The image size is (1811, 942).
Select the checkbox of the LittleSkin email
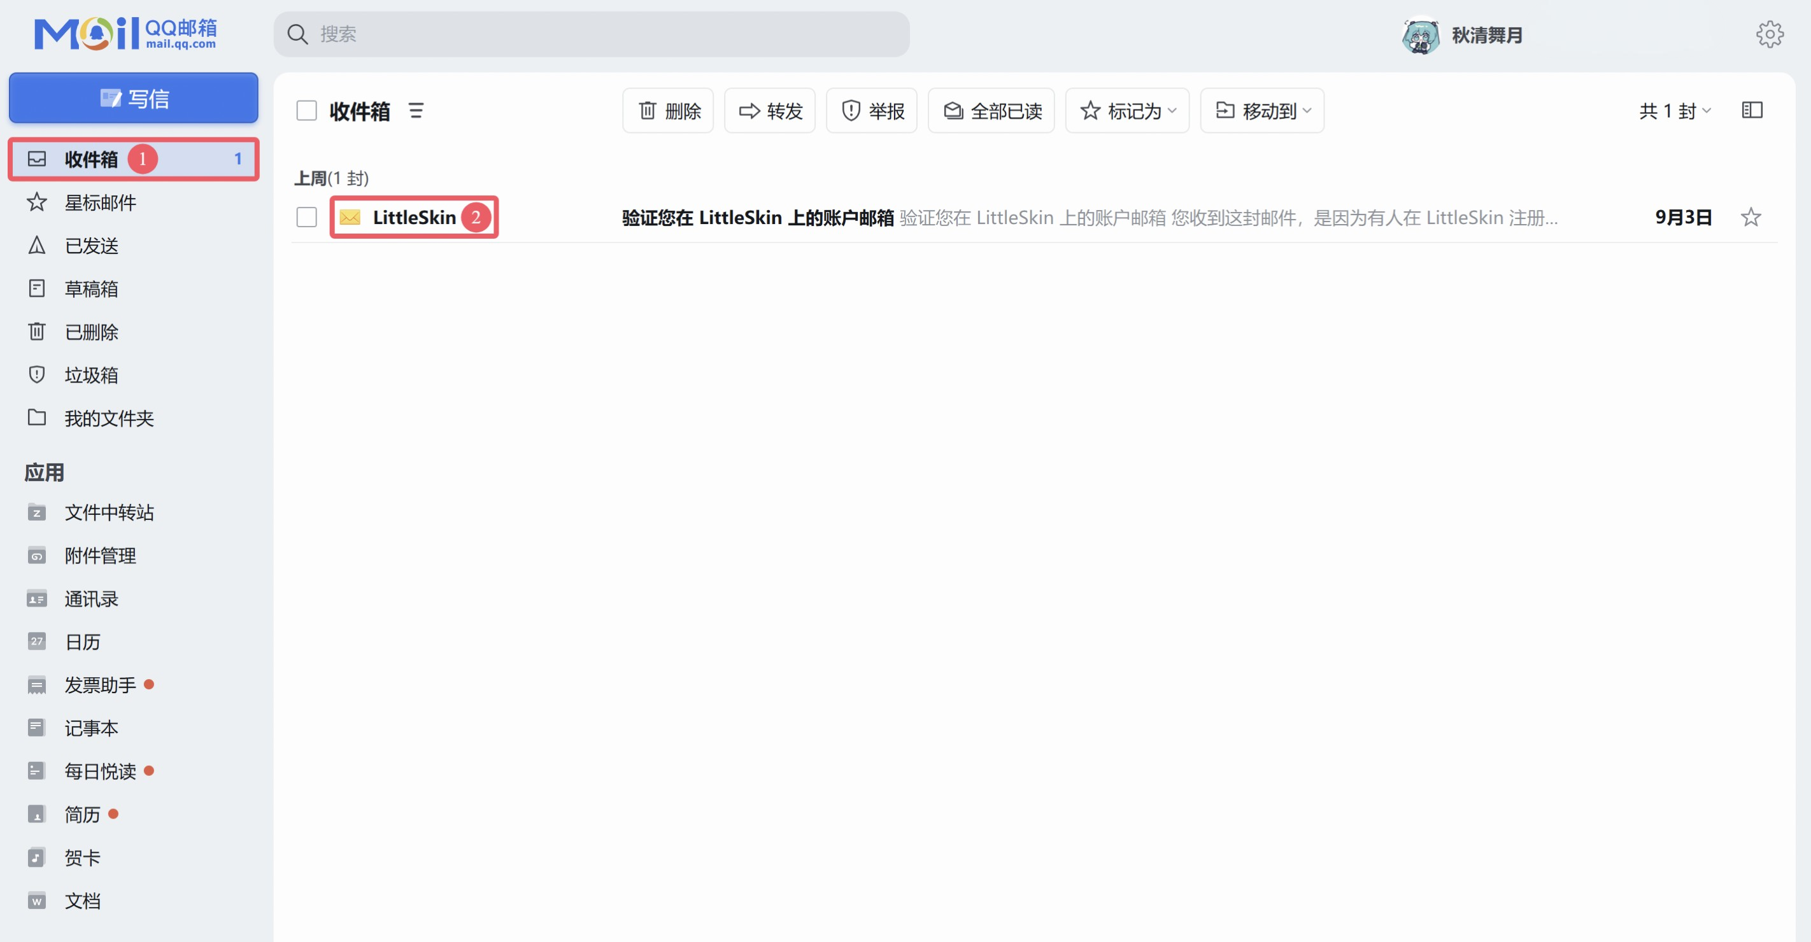pyautogui.click(x=306, y=217)
